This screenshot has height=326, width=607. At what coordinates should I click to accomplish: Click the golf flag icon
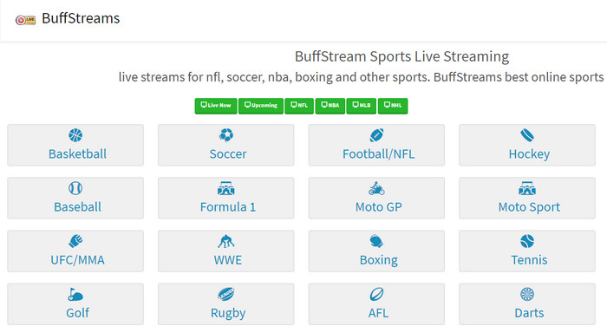tap(75, 294)
